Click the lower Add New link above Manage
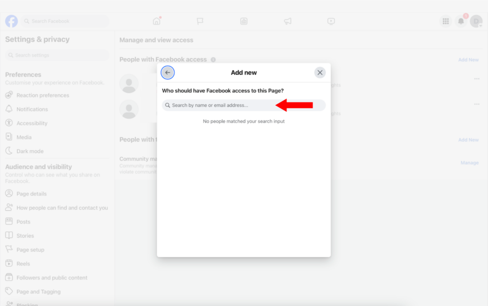The width and height of the screenshot is (488, 306). pyautogui.click(x=468, y=140)
